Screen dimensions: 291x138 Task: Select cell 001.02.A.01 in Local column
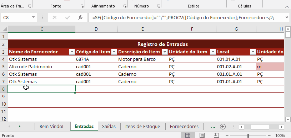click(x=236, y=67)
